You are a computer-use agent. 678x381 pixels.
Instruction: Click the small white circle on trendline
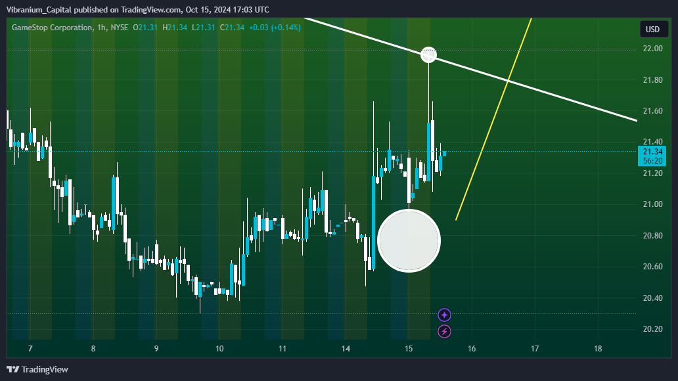[428, 55]
